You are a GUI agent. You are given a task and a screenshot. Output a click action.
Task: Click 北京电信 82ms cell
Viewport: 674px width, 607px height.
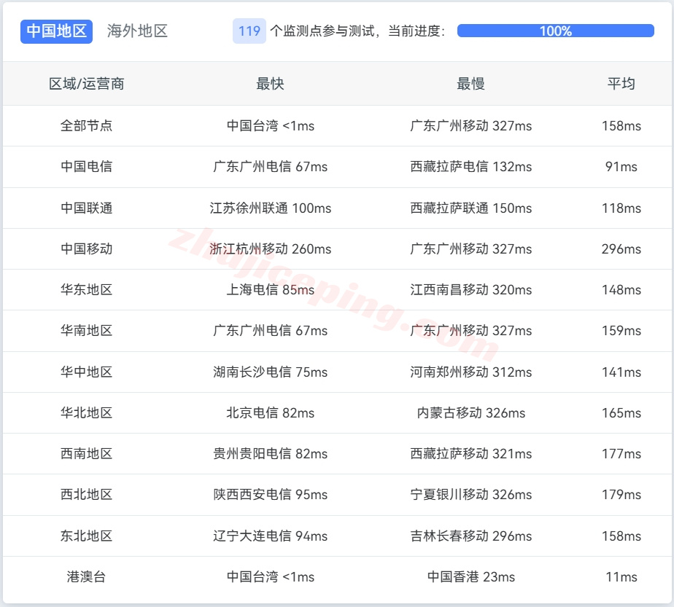pos(271,413)
